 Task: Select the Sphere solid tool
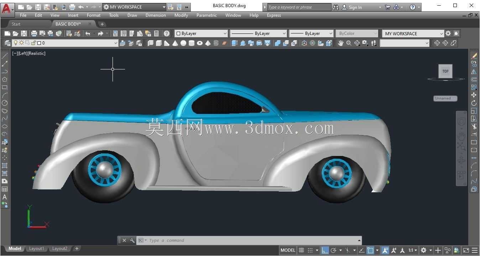(183, 43)
